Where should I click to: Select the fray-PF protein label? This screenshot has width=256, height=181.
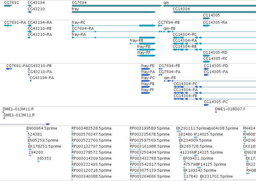point(148,90)
